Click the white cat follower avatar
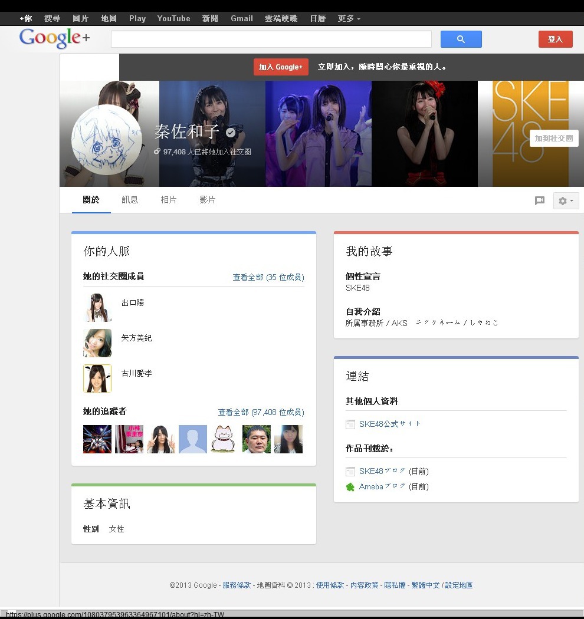The height and width of the screenshot is (619, 584). point(224,439)
